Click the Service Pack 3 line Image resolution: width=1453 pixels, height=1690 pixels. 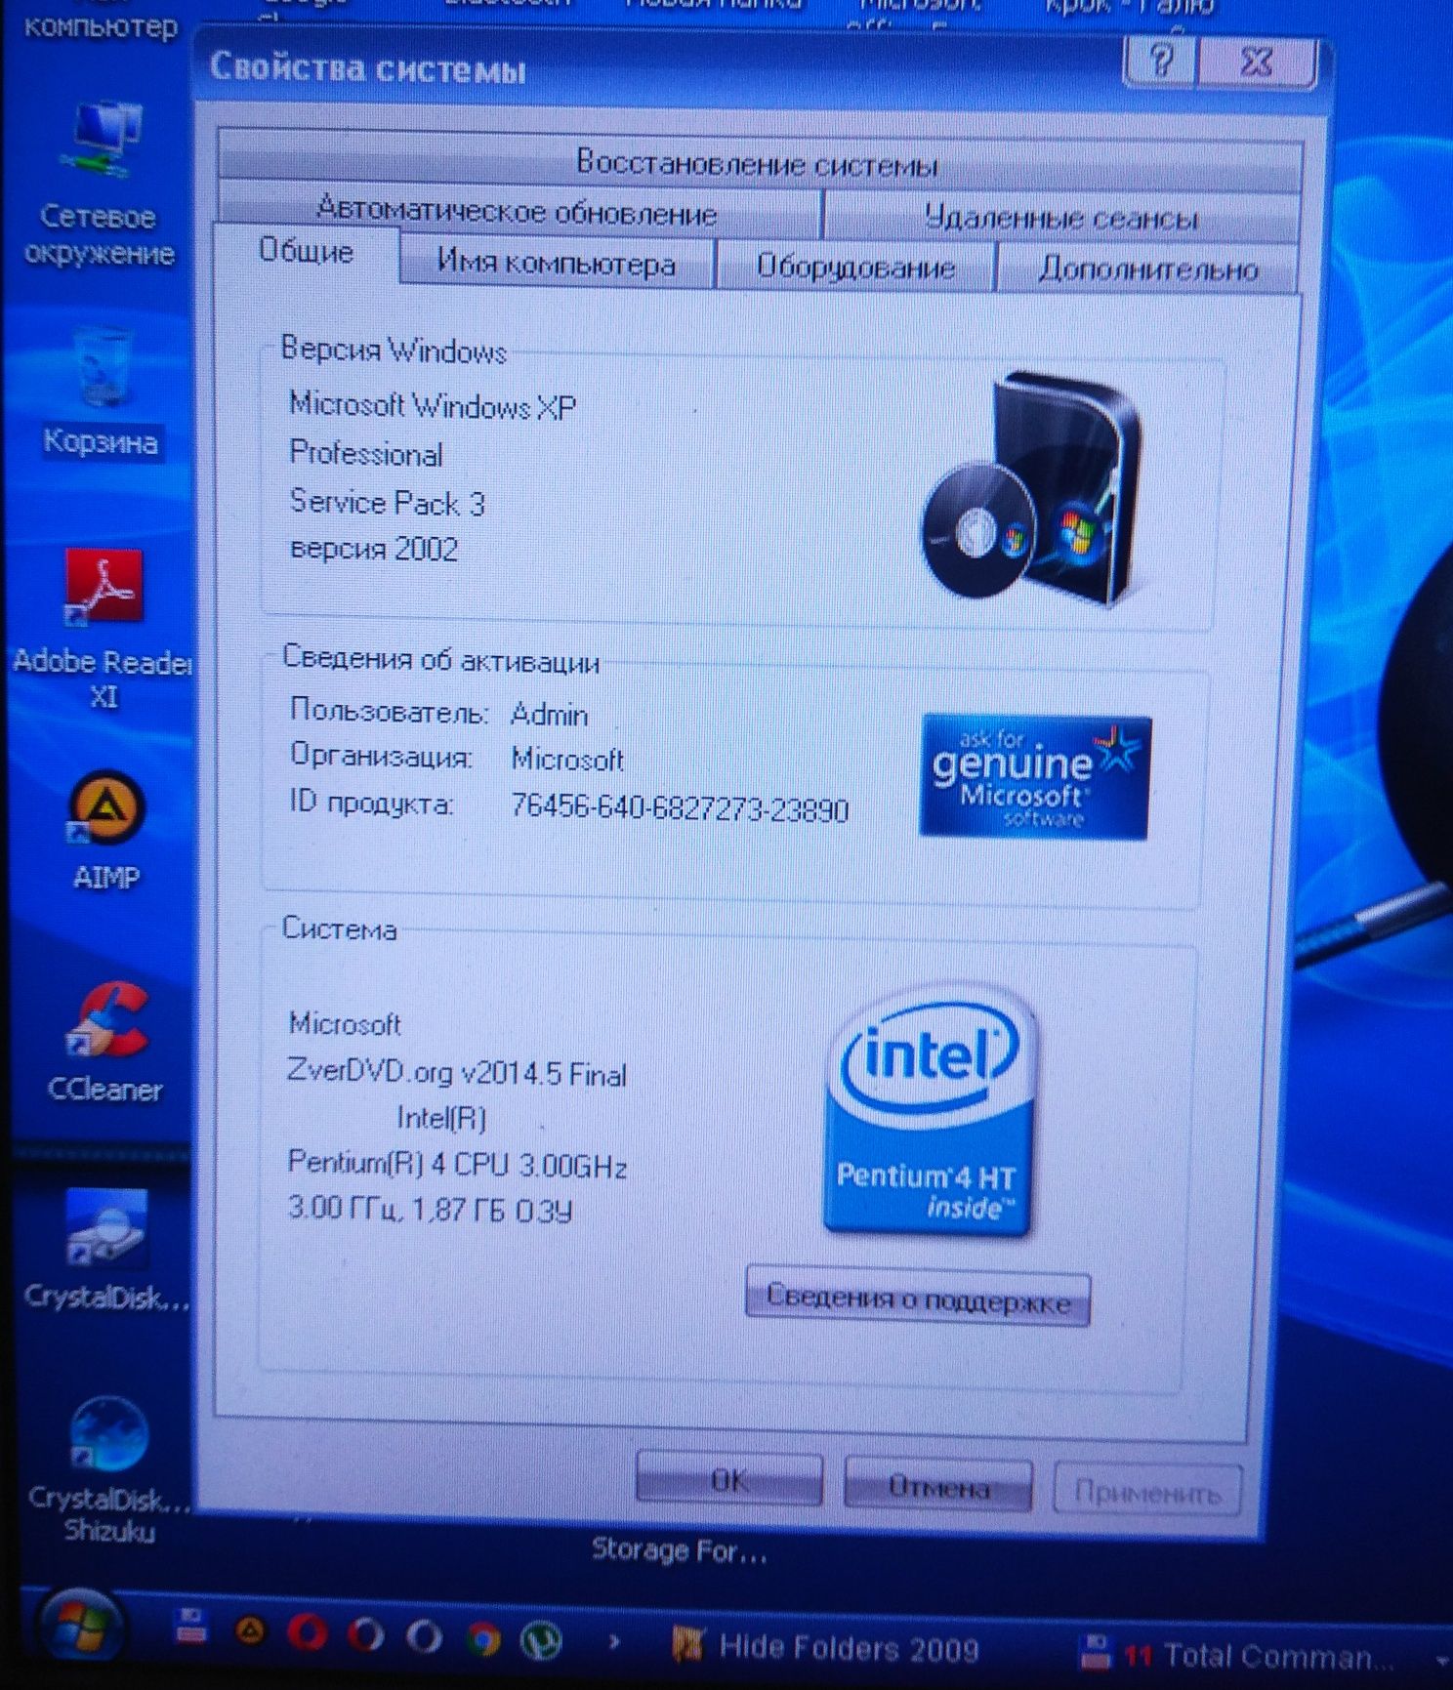click(x=387, y=502)
